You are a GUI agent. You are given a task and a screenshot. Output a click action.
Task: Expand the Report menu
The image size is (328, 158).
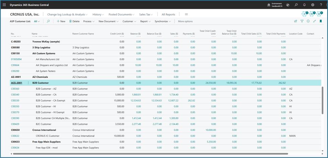146,21
